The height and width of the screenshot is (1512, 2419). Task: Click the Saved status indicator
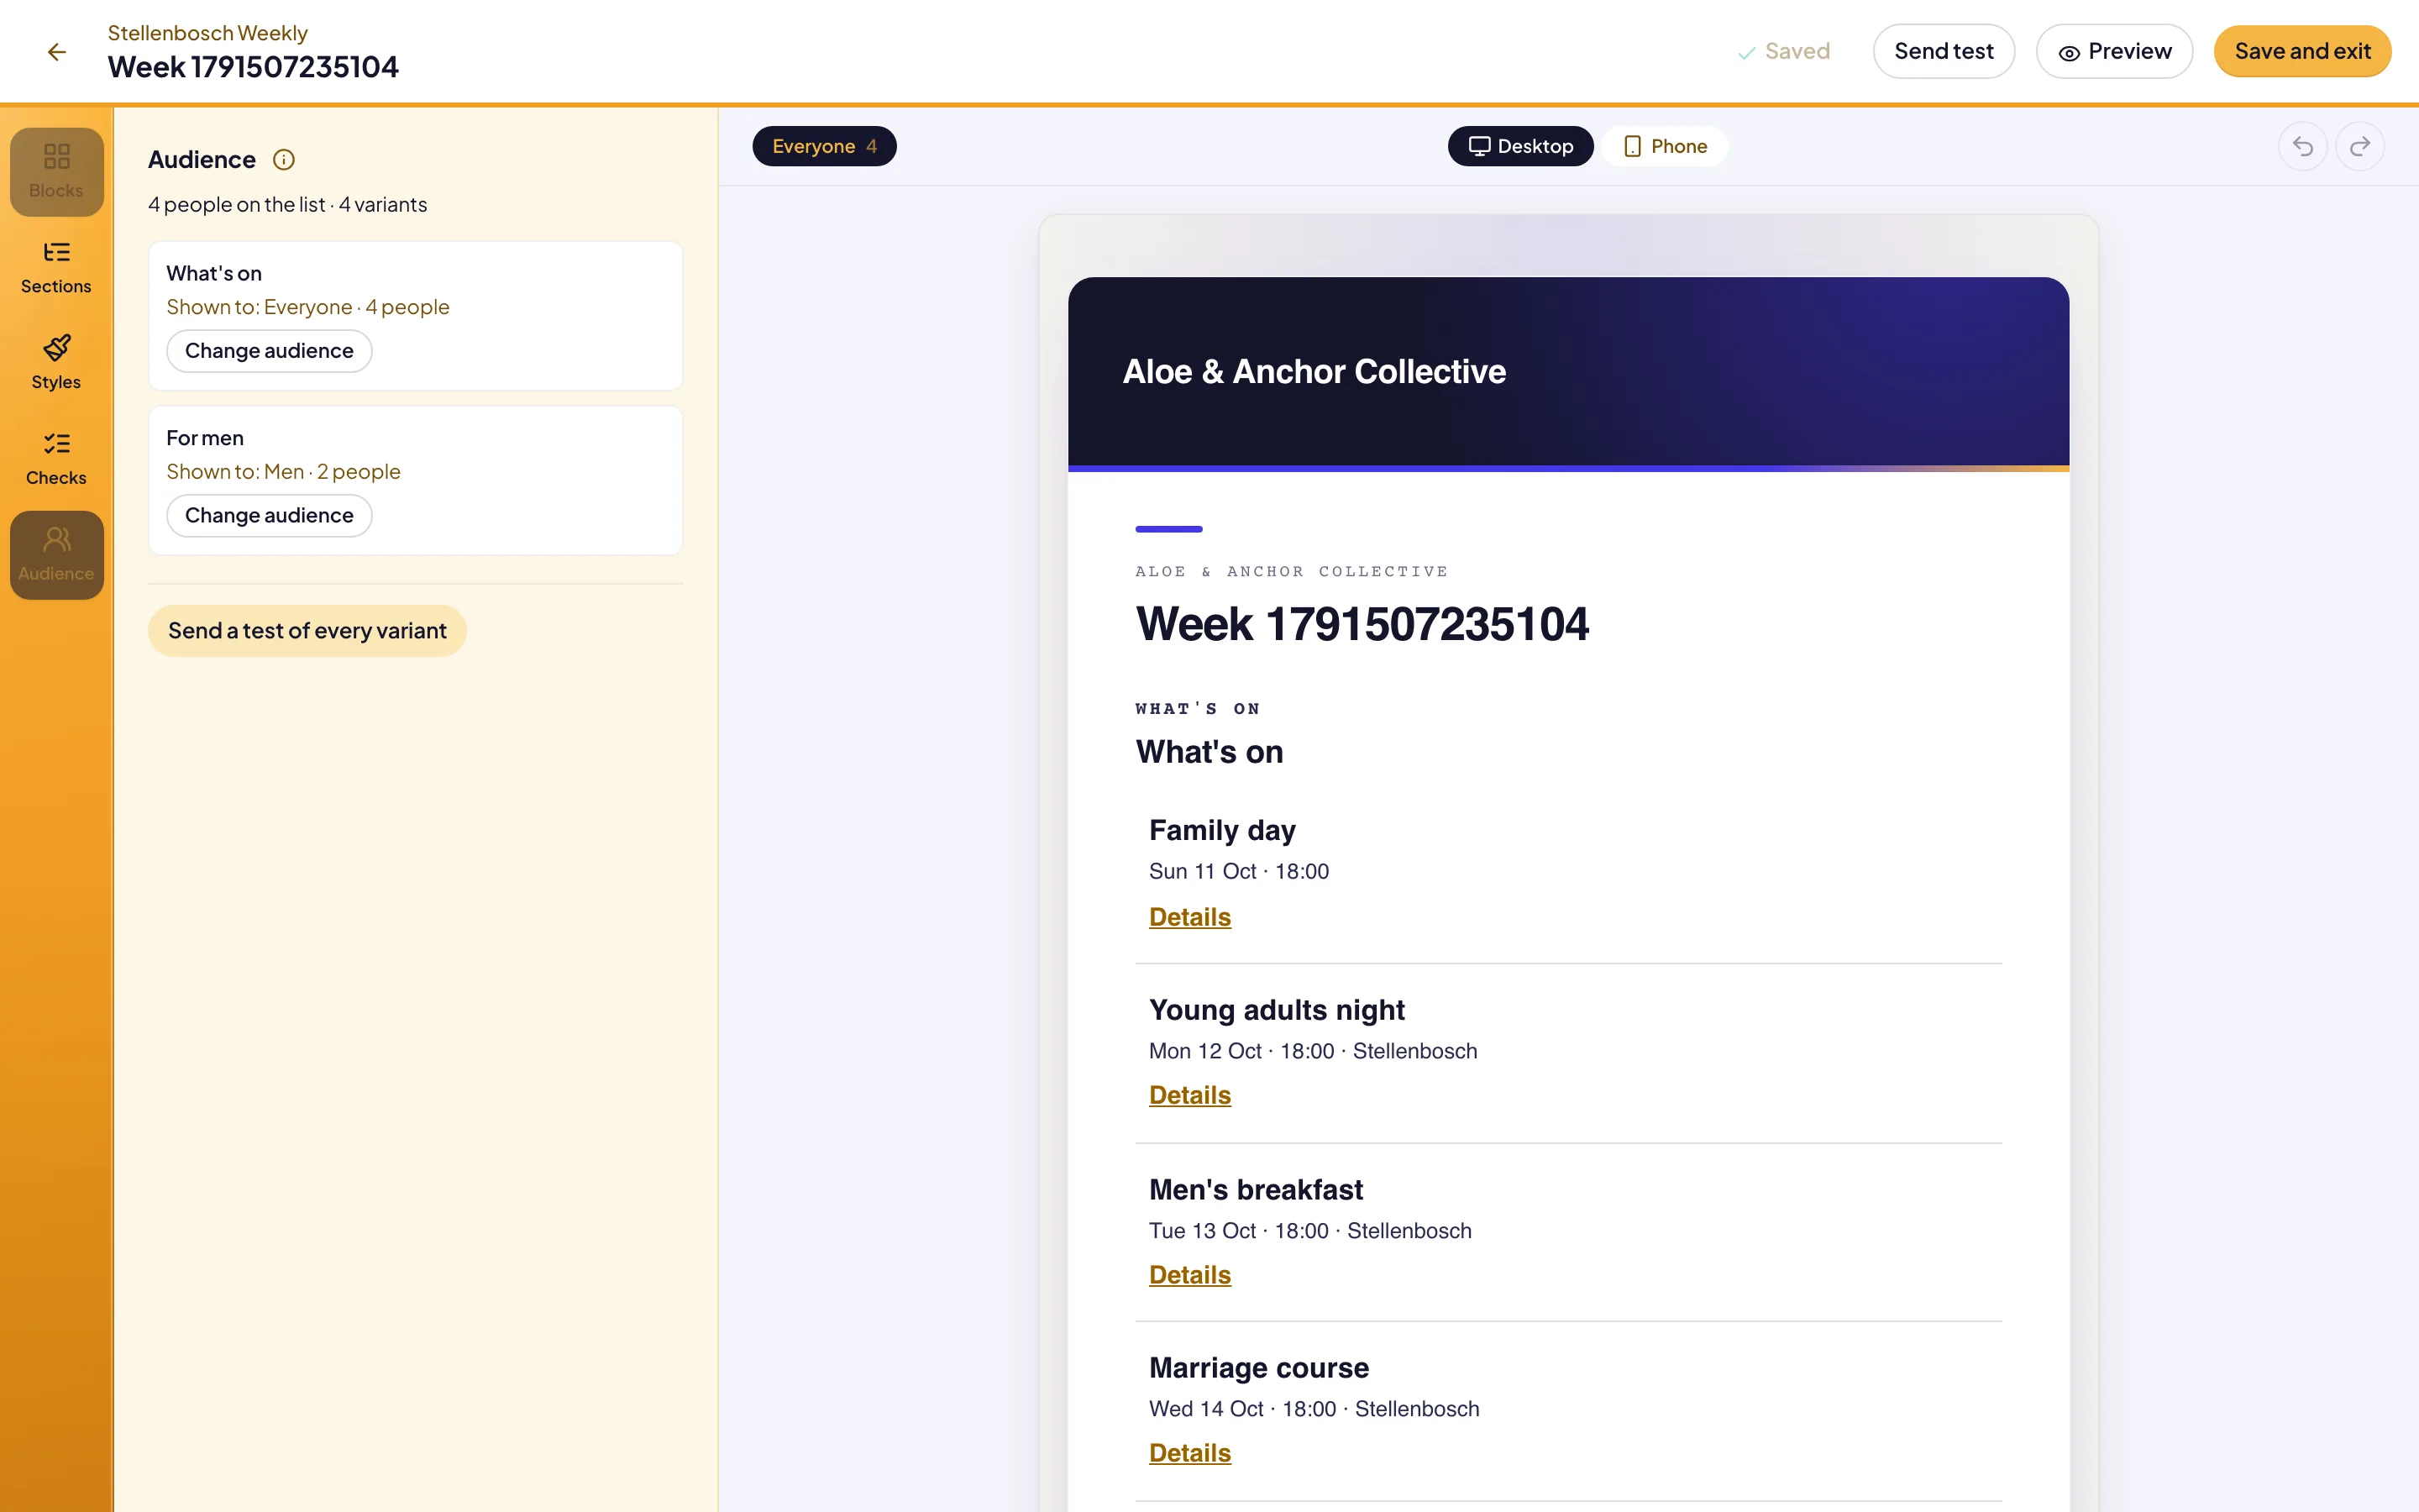pos(1783,51)
